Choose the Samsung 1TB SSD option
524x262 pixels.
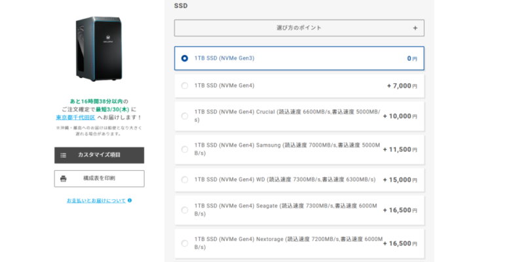tap(185, 149)
